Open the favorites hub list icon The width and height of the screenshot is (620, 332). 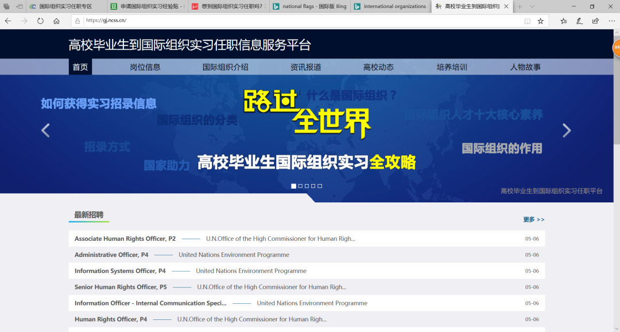[563, 21]
